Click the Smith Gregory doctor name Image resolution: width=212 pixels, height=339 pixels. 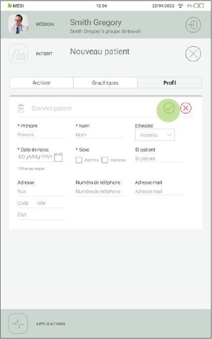click(96, 22)
